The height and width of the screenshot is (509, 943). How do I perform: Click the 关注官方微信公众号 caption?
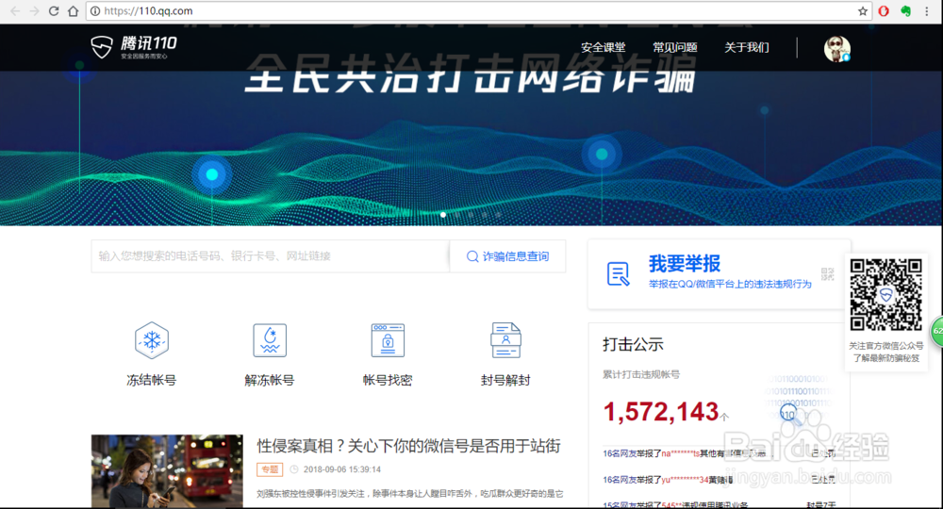point(885,346)
